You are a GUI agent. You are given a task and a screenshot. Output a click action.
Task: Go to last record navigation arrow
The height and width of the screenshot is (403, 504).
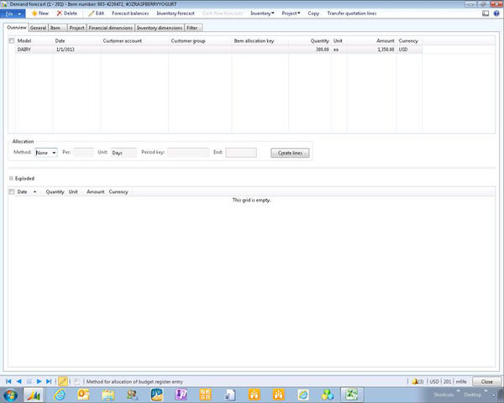pyautogui.click(x=49, y=381)
